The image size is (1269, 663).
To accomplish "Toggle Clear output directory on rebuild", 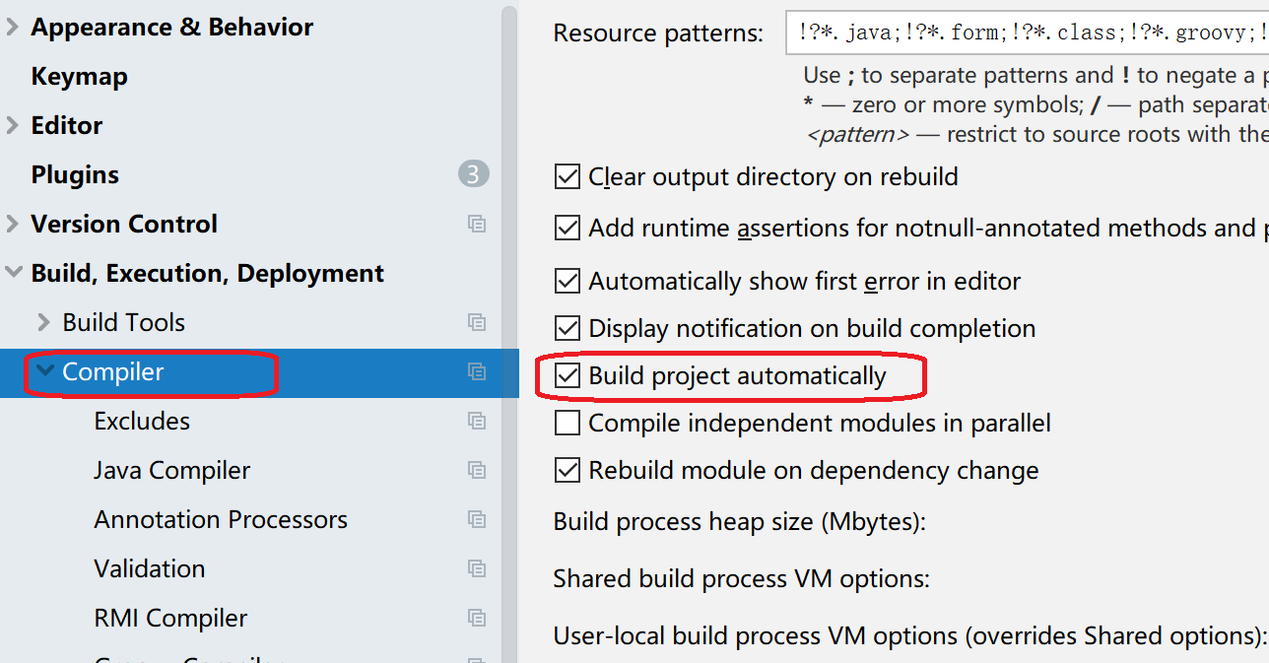I will 568,176.
